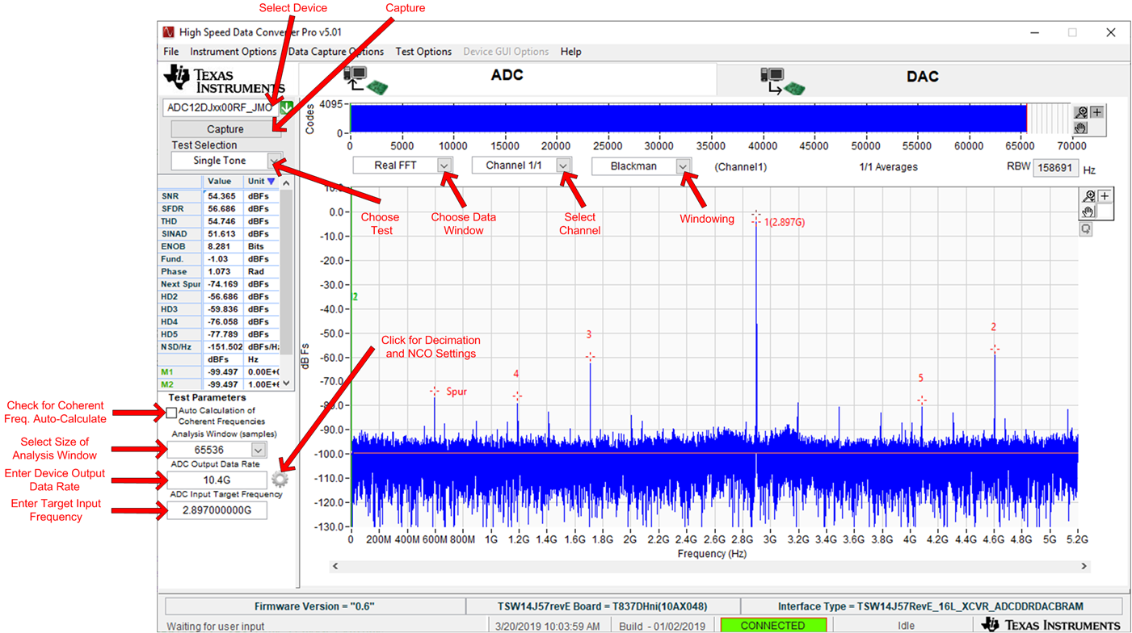Choose the pan hand in codes plot
This screenshot has height=633, width=1132.
[x=1081, y=128]
